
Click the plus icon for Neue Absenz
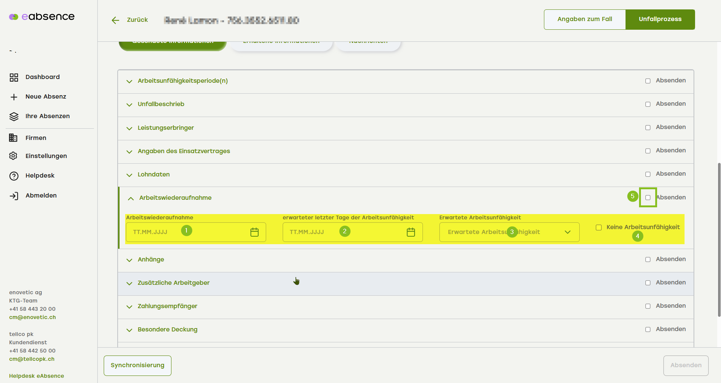tap(14, 97)
